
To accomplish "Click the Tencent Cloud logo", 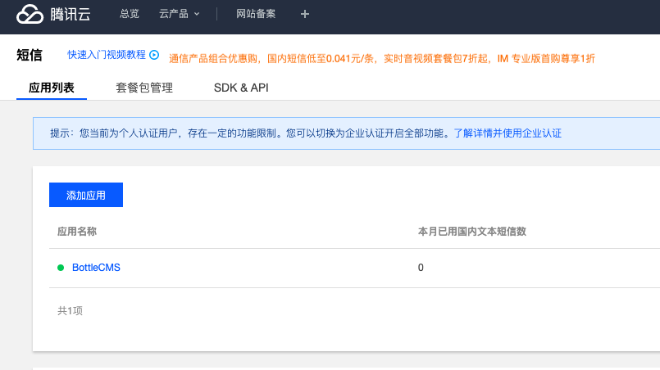I will (30, 14).
